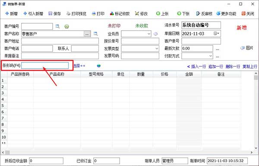Expand the 发票类型 dropdown
This screenshot has height=166, width=259.
[x=157, y=49]
